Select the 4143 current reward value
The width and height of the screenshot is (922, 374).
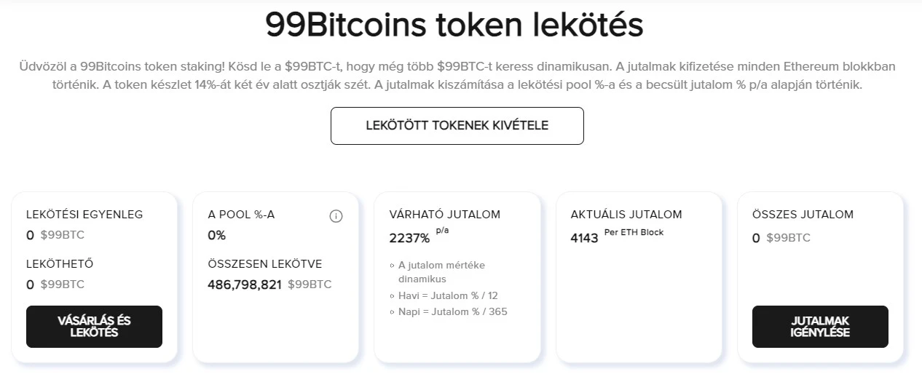click(x=584, y=238)
